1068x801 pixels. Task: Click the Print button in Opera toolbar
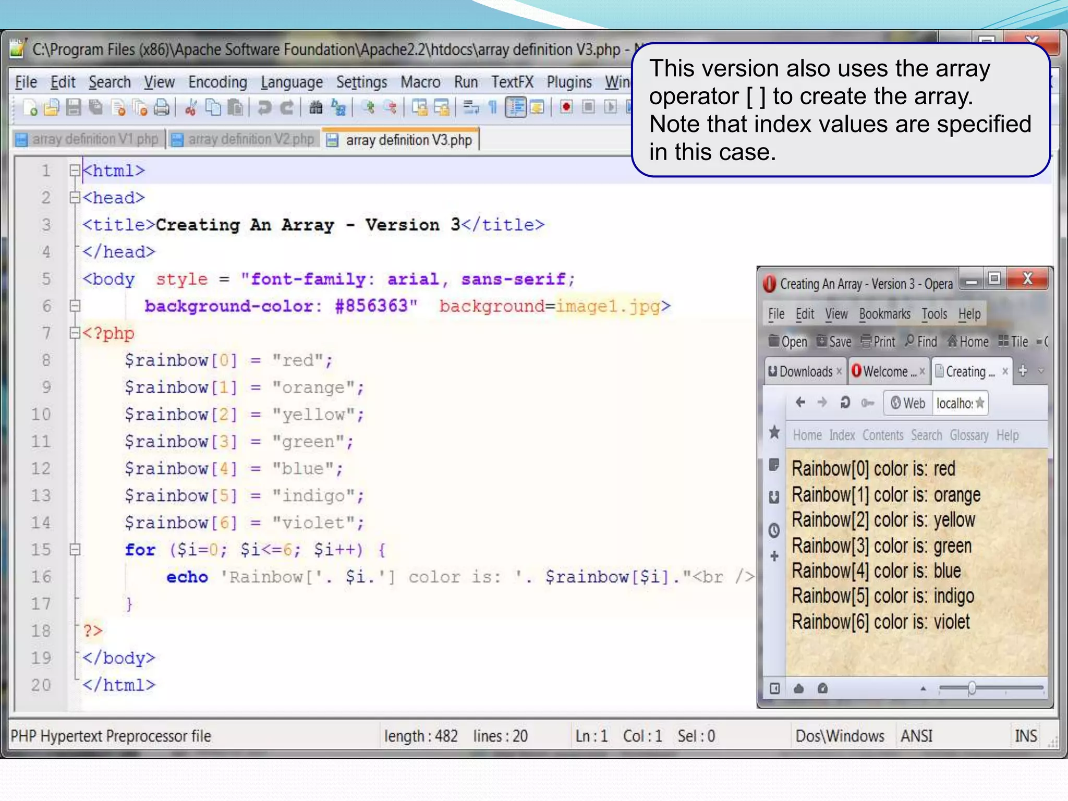[x=878, y=342]
